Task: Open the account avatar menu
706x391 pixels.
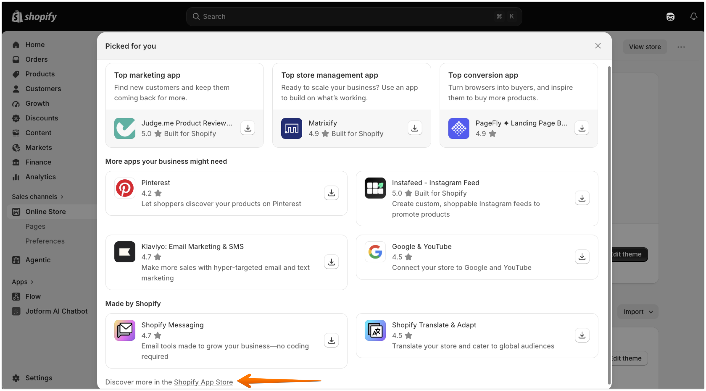Action: pyautogui.click(x=670, y=17)
